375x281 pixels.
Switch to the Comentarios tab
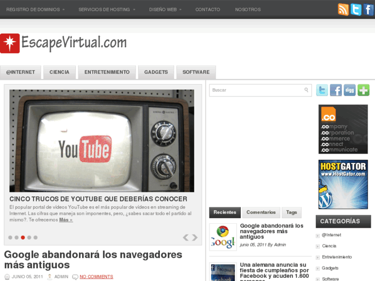click(x=261, y=212)
